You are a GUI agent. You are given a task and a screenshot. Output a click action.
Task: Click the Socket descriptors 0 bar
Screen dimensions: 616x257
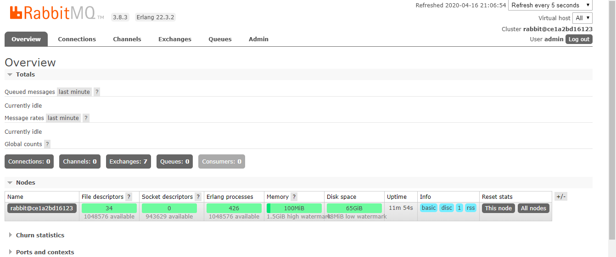tap(169, 208)
